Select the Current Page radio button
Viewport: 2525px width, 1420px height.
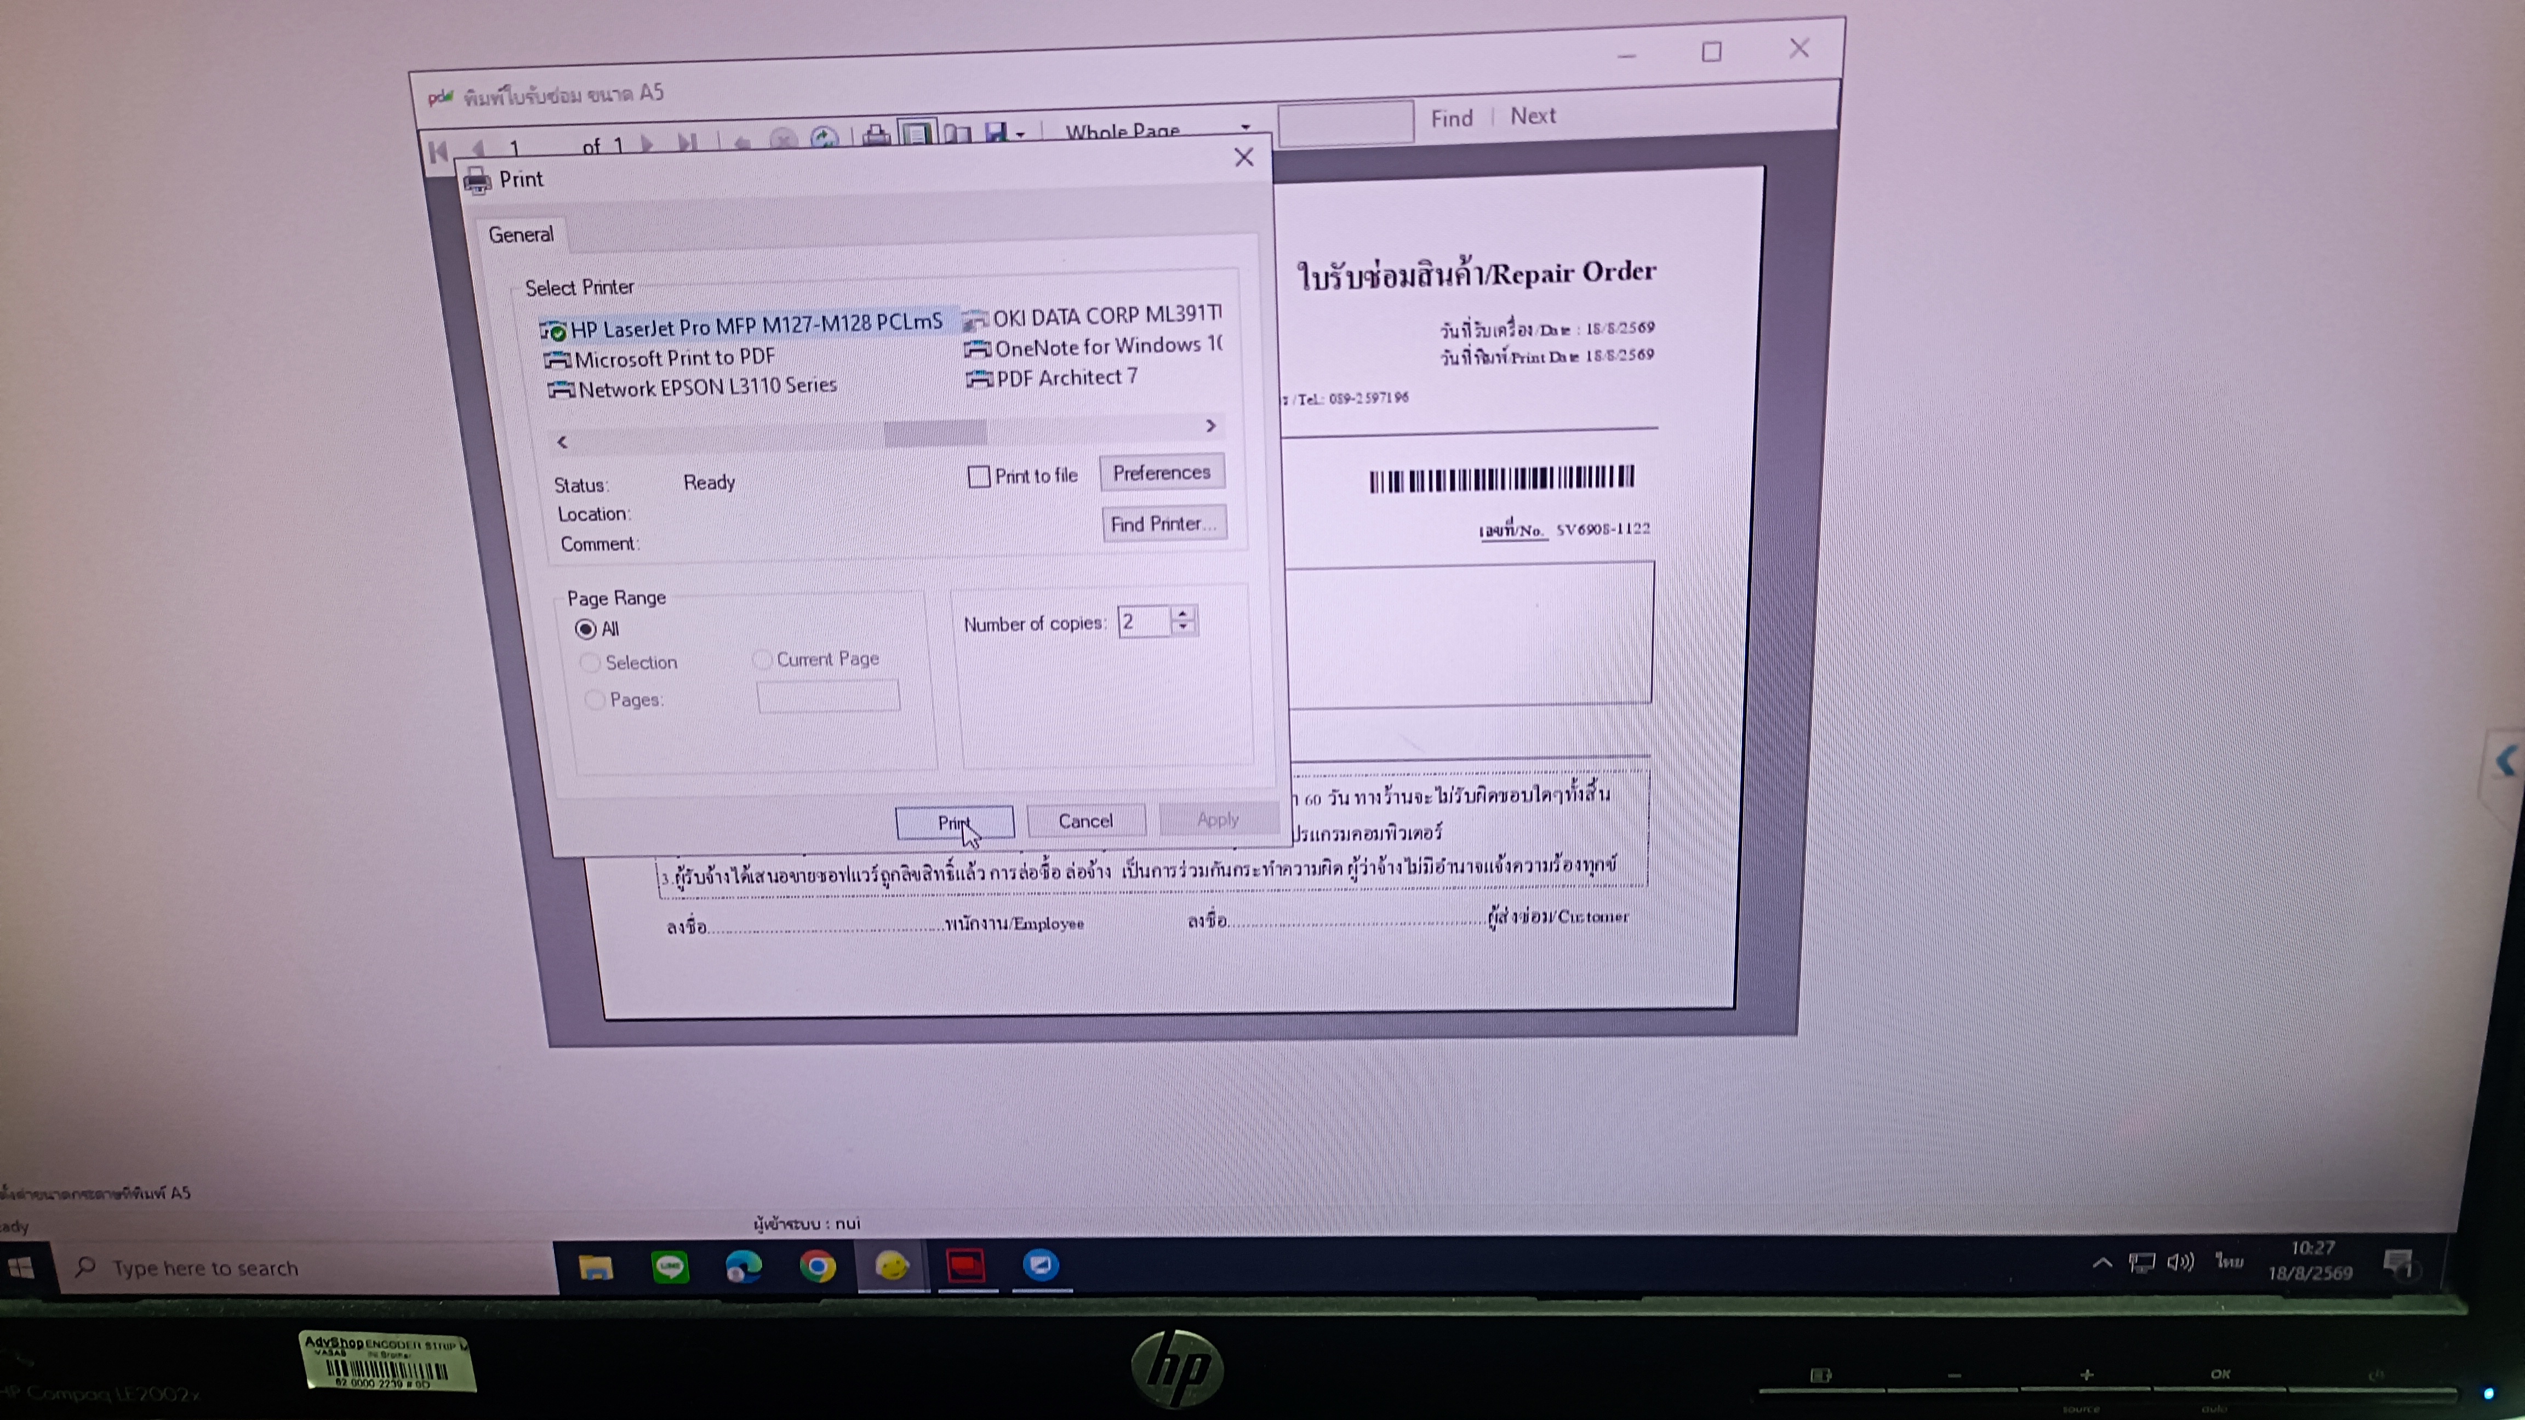click(x=762, y=660)
